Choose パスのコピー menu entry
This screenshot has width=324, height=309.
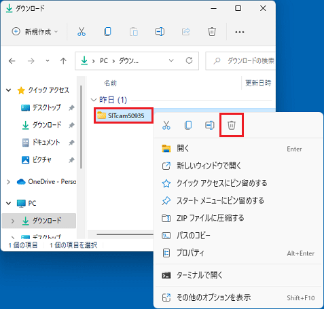(x=238, y=236)
